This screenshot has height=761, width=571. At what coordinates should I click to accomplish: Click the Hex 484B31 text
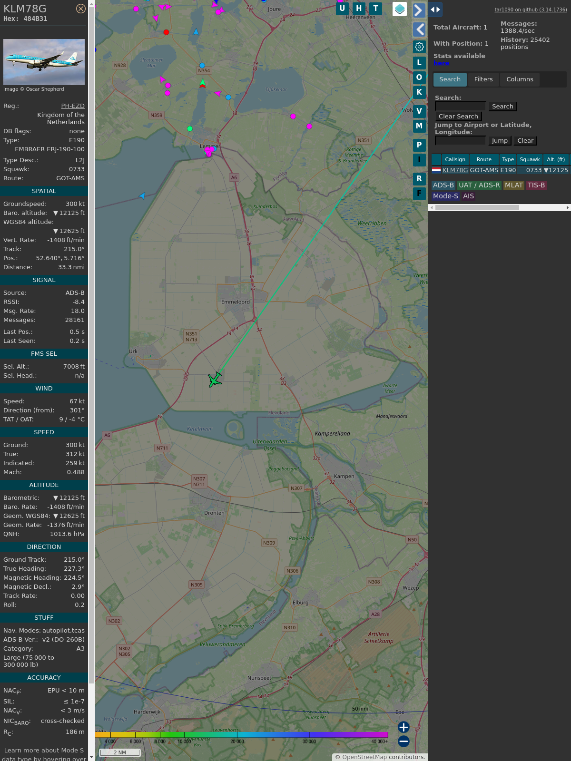(25, 19)
